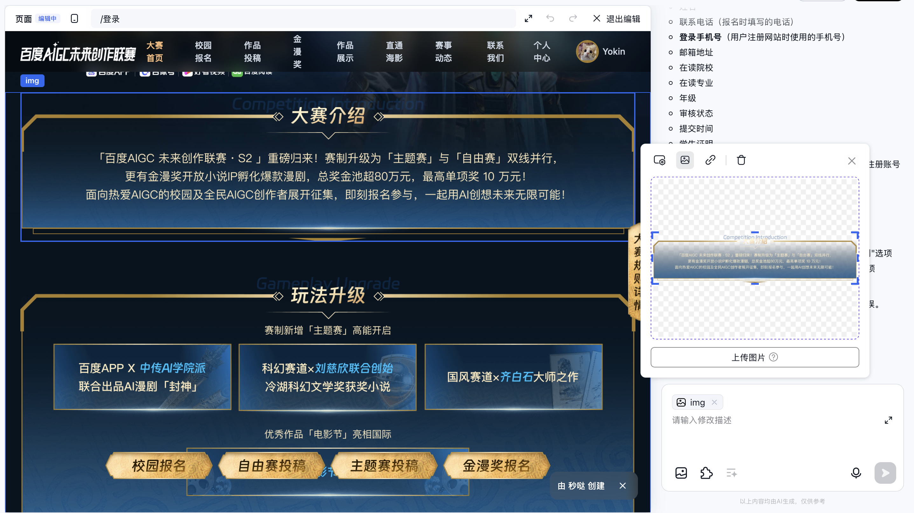
Task: Expand the canvas with the fullscreen arrows icon
Action: point(528,18)
